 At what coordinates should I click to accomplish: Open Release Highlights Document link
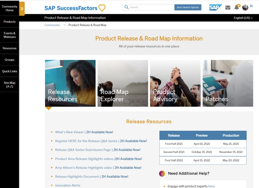(x=92, y=177)
